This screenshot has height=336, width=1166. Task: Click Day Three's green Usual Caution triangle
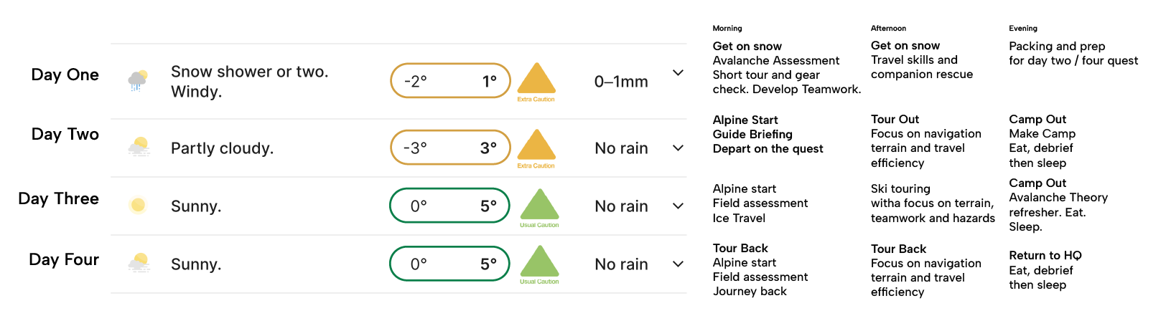[539, 204]
